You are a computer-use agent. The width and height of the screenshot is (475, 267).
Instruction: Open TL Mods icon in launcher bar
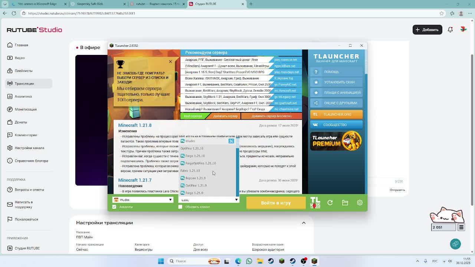[x=315, y=202]
